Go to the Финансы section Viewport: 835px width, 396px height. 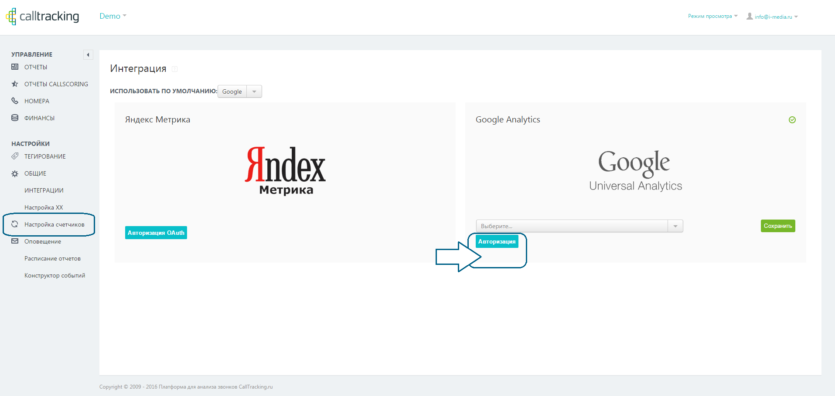[39, 118]
